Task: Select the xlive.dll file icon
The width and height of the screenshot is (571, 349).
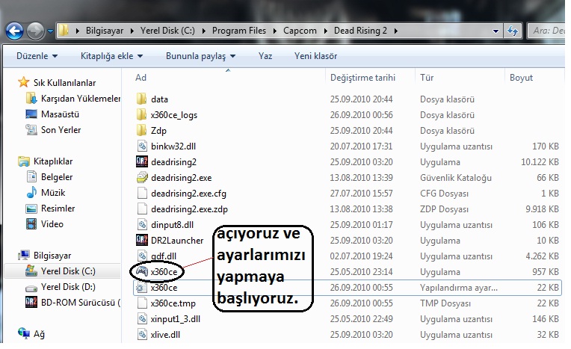Action: 142,334
